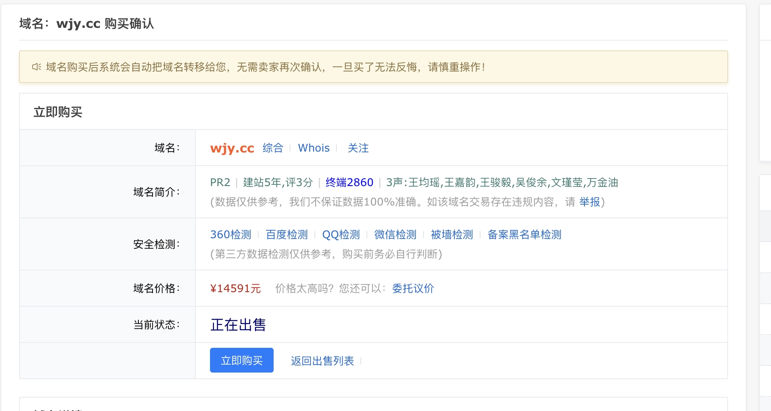
Task: Click the 当前状态 row label
Action: (156, 325)
